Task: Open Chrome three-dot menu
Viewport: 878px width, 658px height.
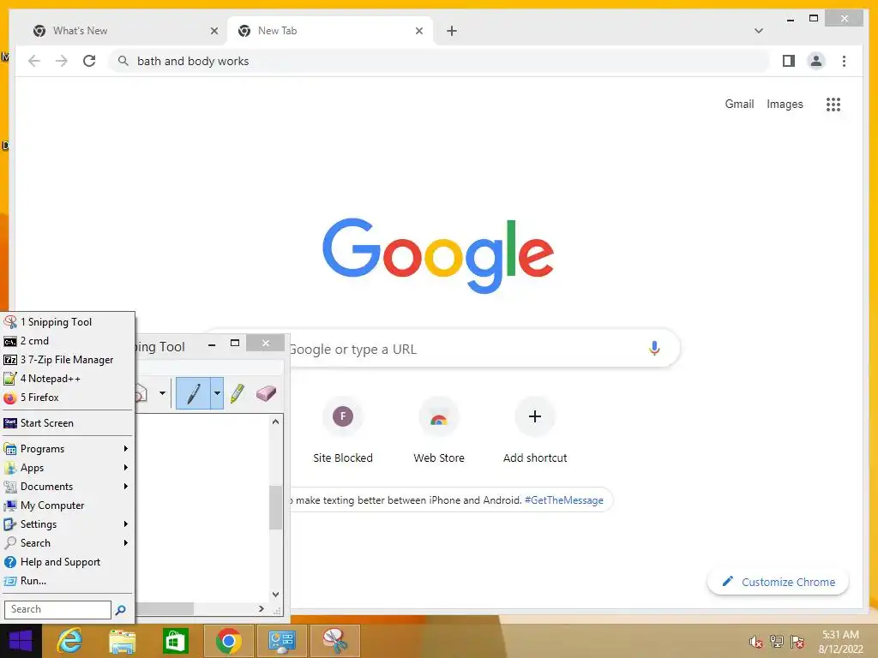Action: pos(844,61)
